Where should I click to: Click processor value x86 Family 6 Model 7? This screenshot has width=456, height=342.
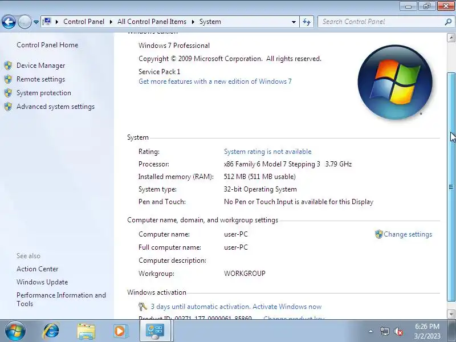pos(288,164)
